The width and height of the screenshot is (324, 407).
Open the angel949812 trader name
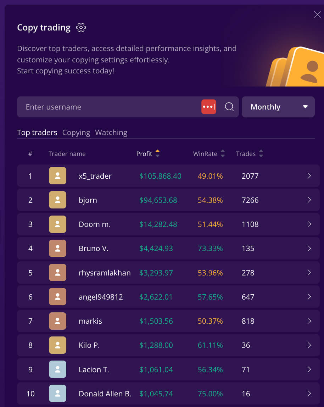pyautogui.click(x=101, y=297)
